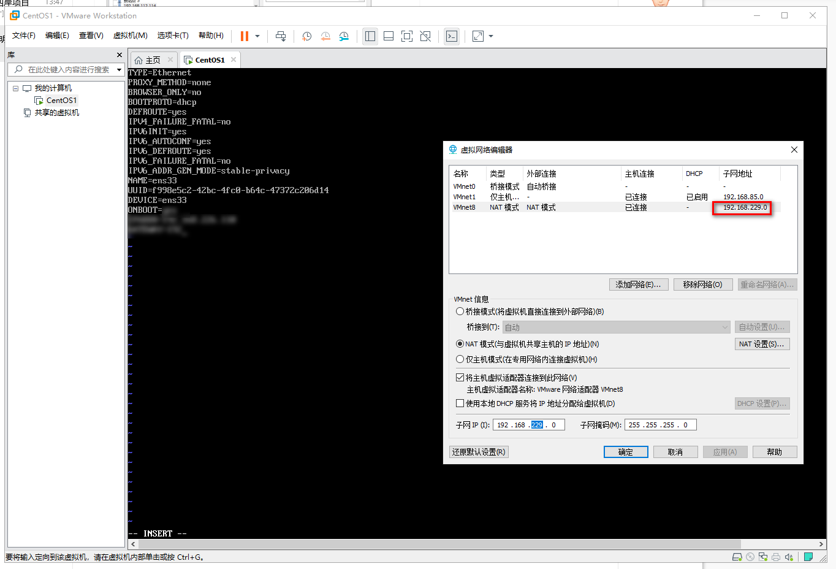Click the teal message log status icon
Screen dimensions: 836x569
(808, 557)
